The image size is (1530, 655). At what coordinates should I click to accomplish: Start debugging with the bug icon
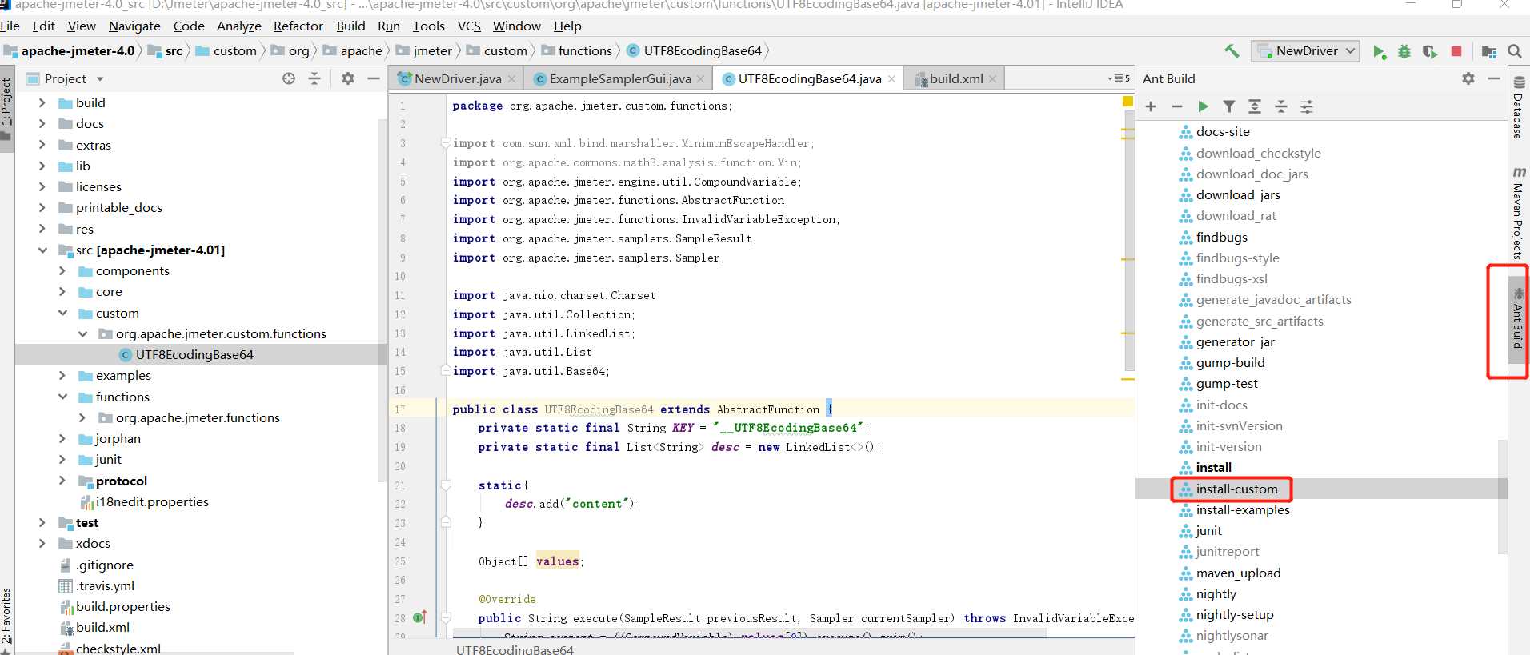coord(1404,51)
